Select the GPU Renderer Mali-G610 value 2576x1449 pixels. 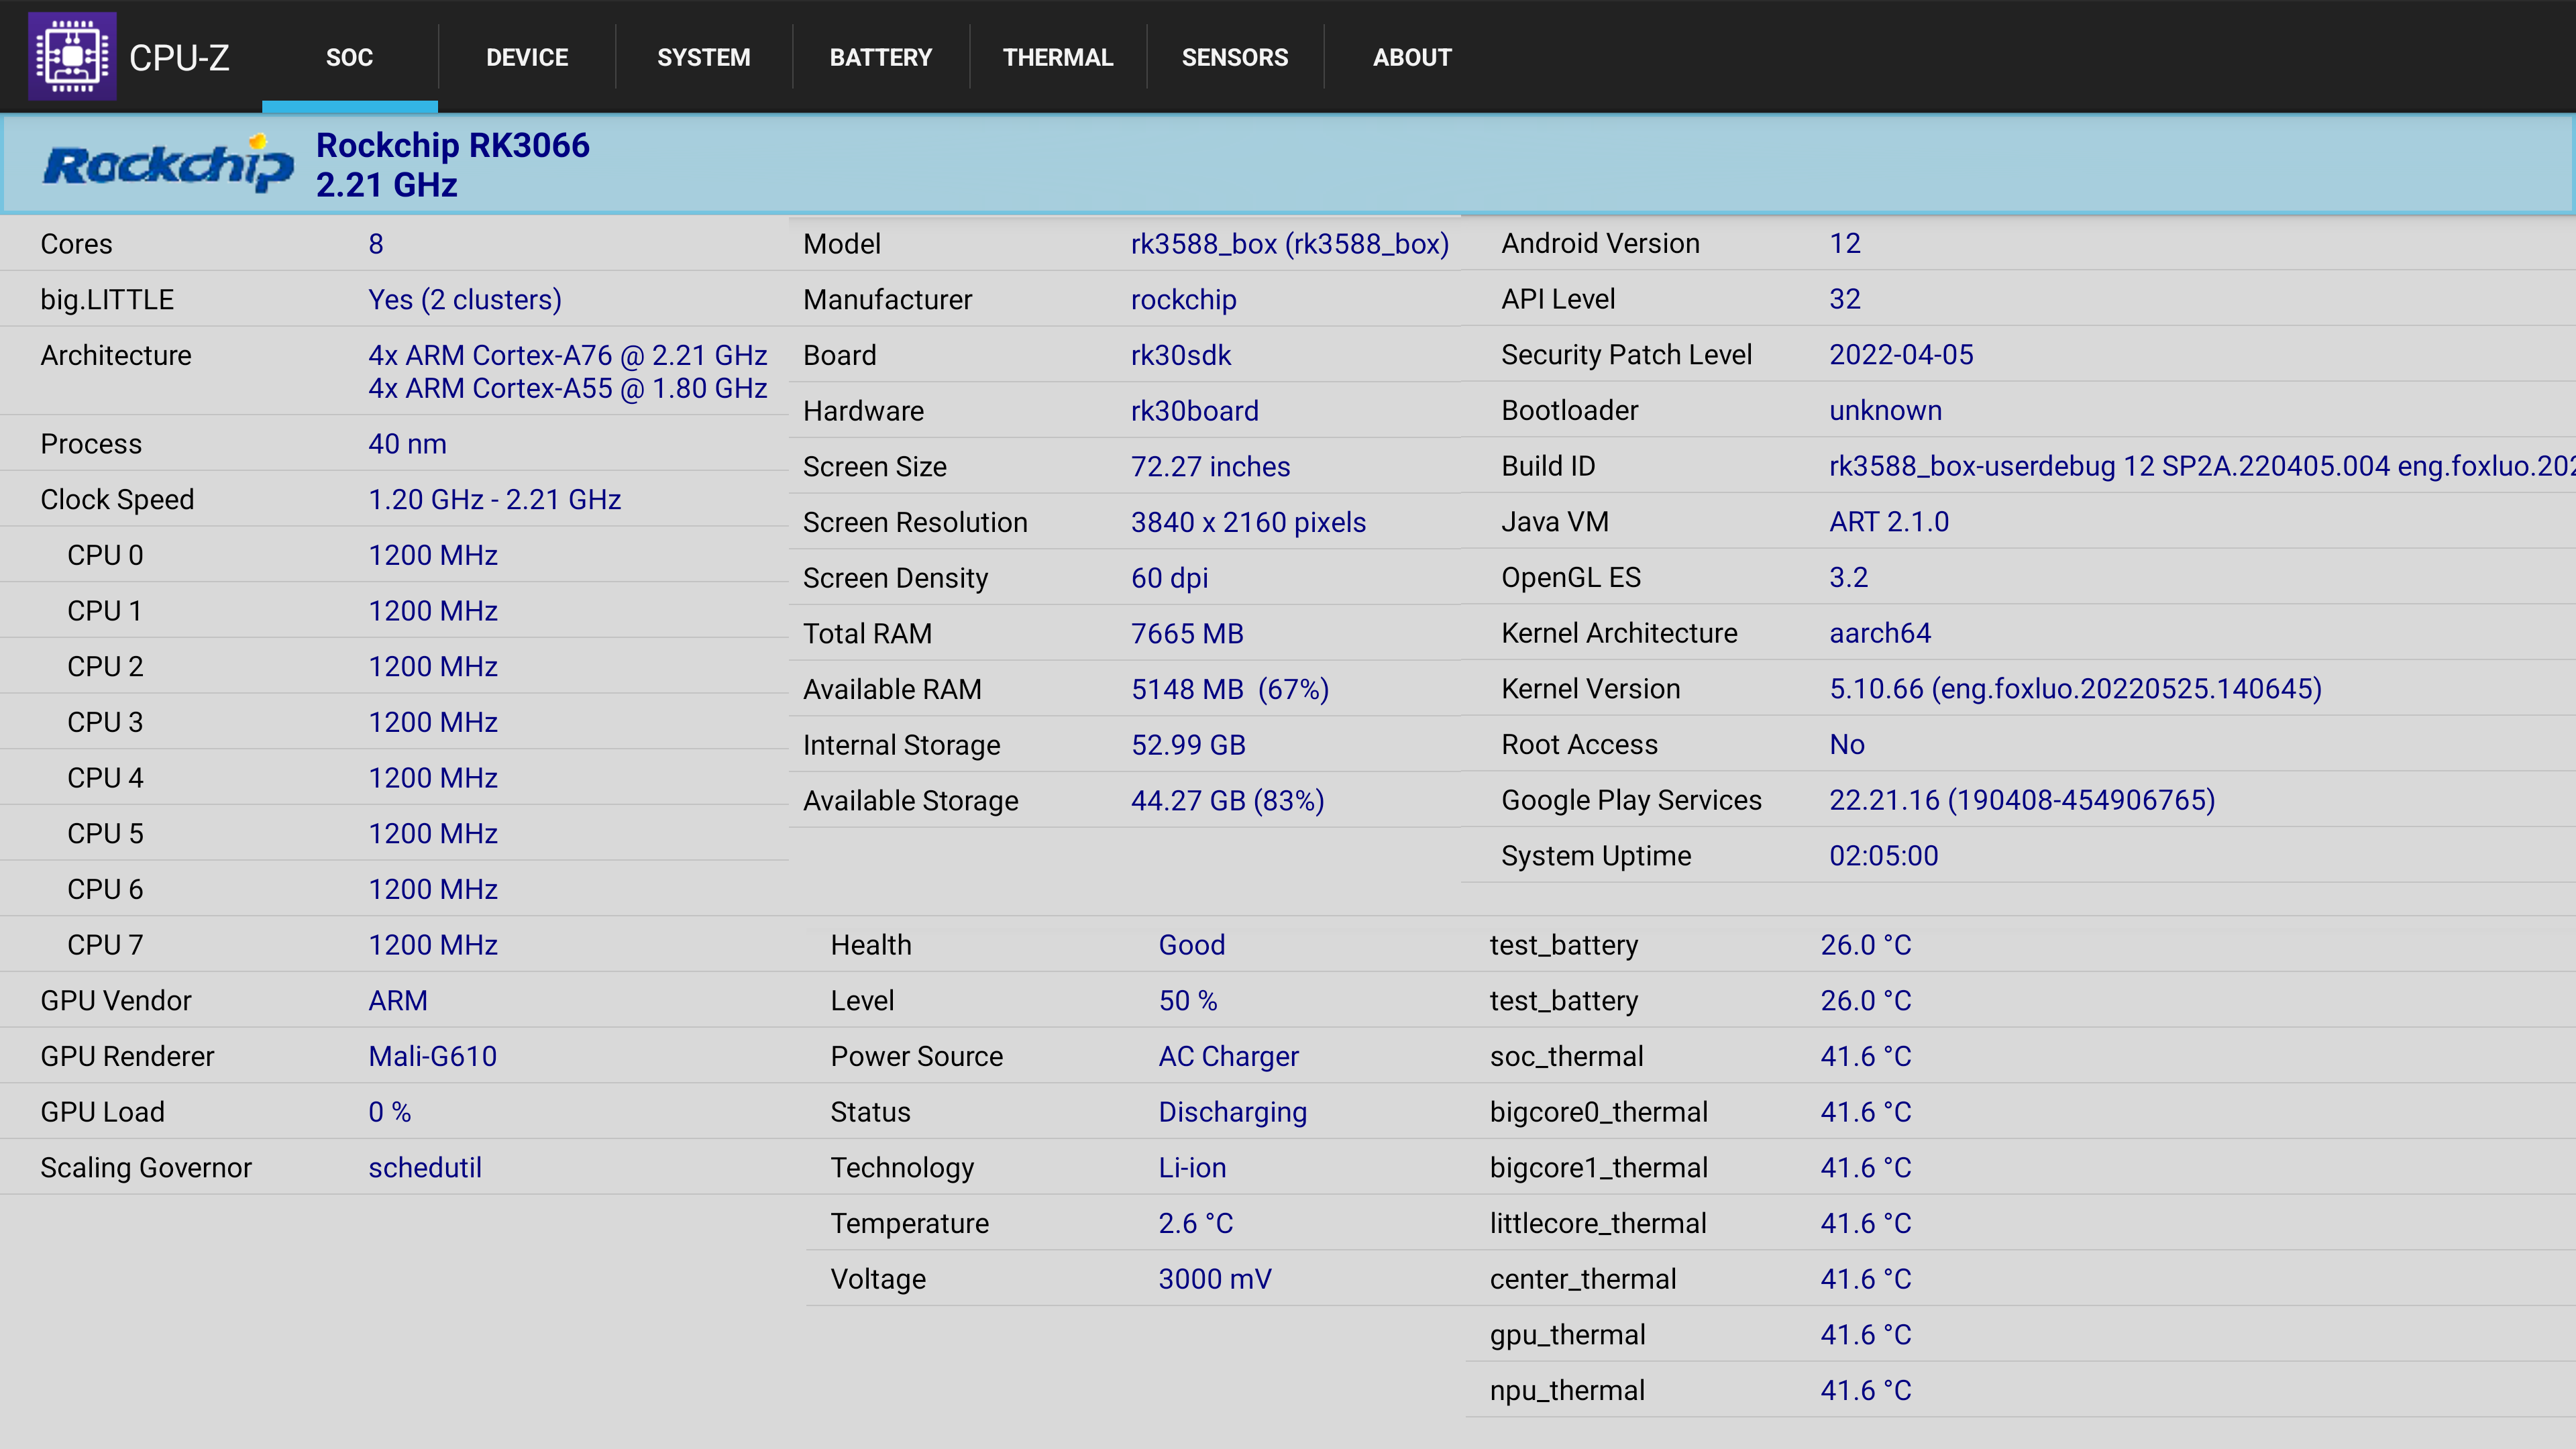pos(432,1057)
